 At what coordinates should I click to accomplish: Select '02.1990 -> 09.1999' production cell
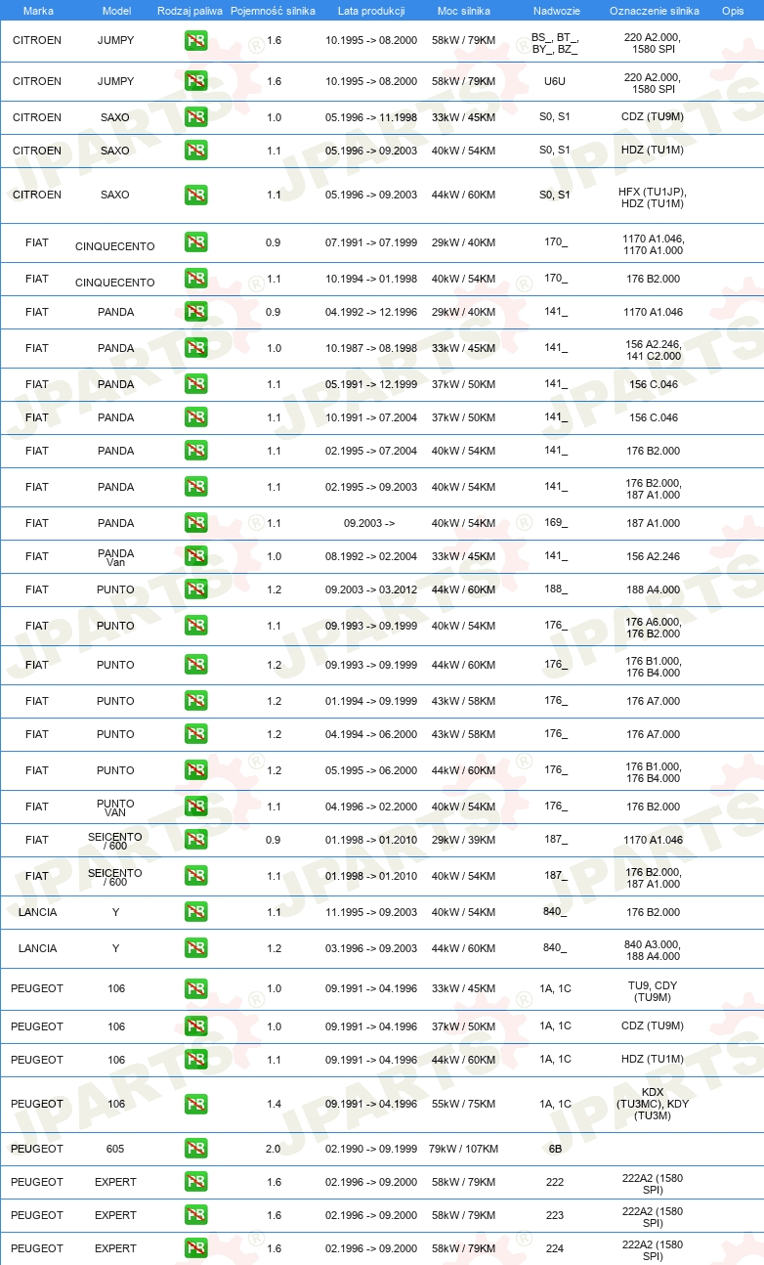tap(371, 1149)
